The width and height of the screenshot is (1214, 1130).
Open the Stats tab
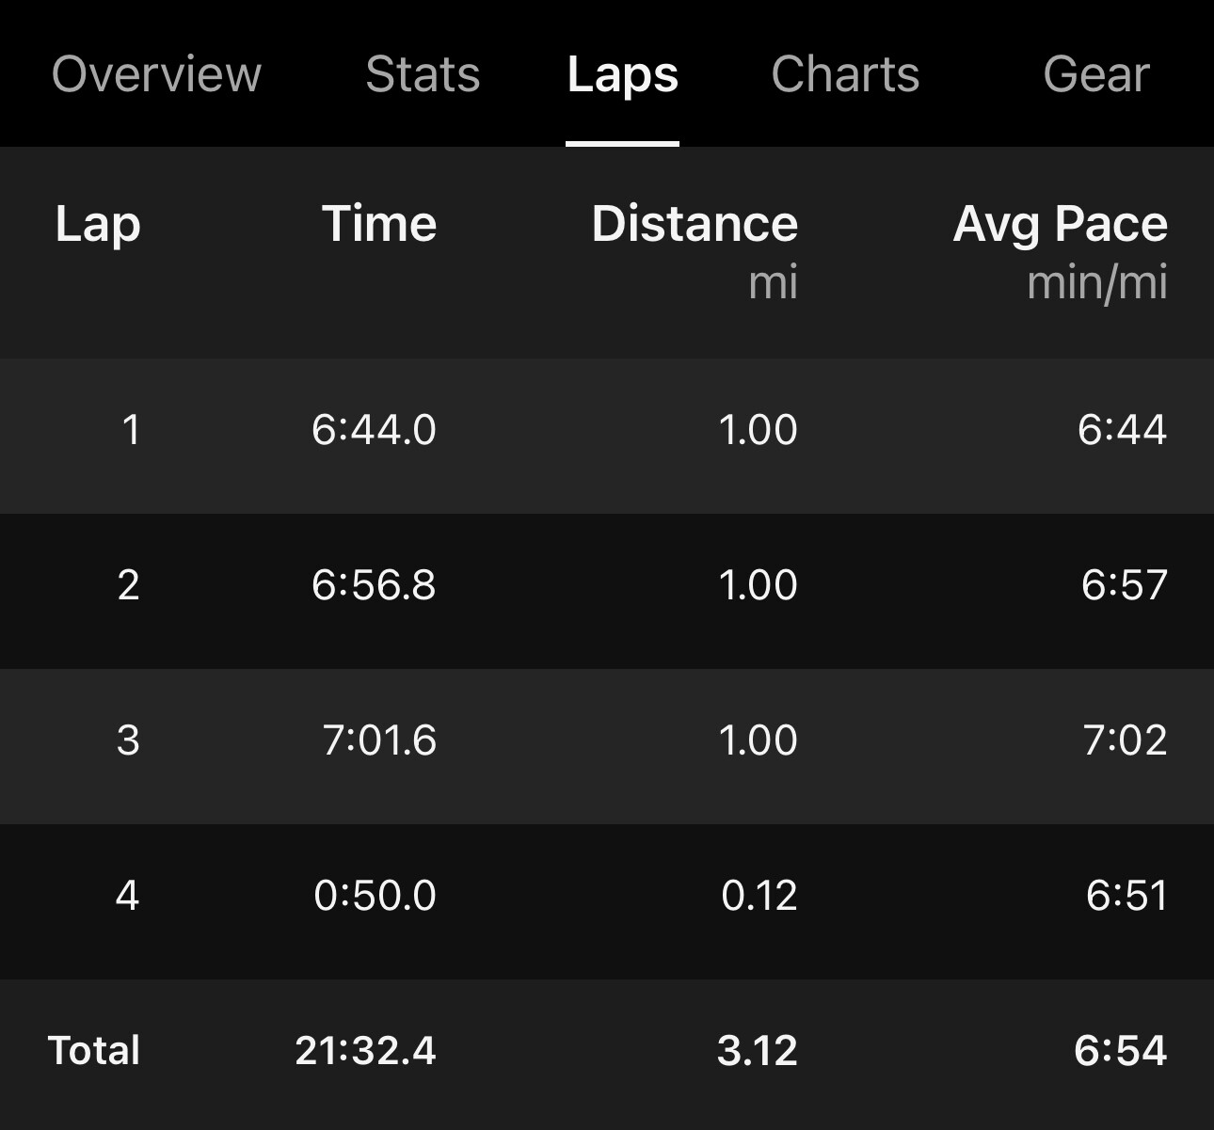pos(423,74)
